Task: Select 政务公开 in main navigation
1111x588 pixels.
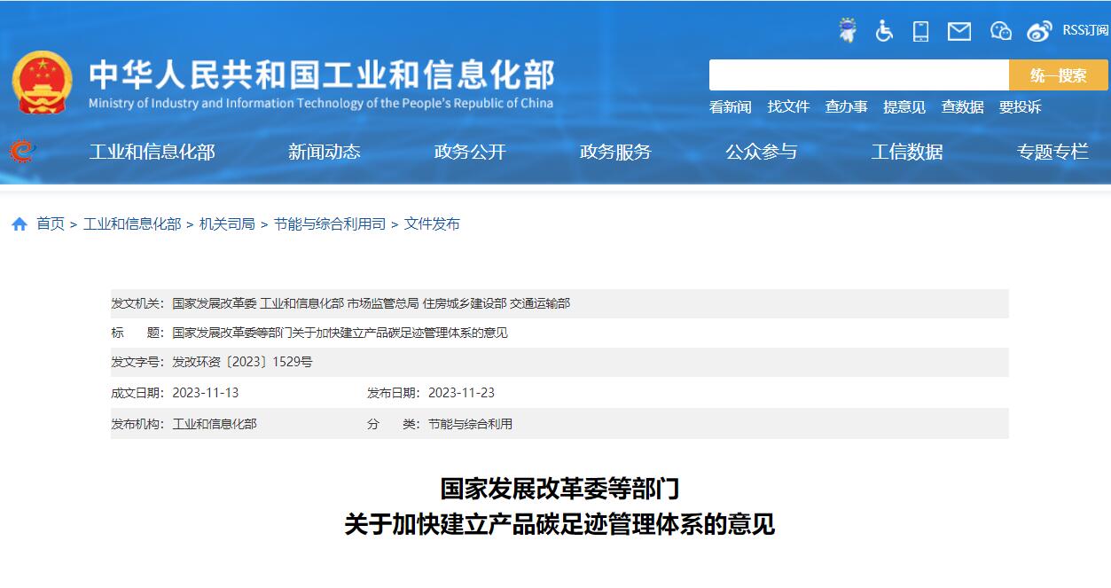Action: point(470,152)
